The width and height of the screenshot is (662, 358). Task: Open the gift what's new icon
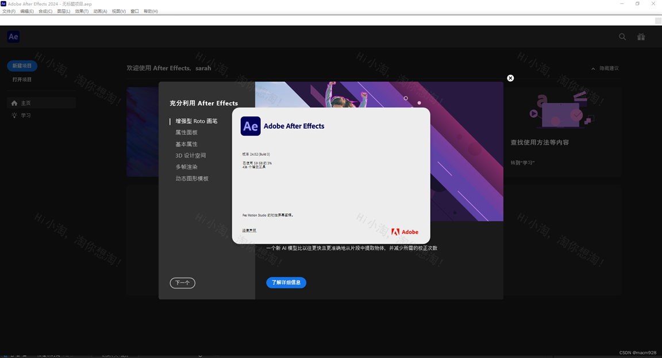coord(641,37)
